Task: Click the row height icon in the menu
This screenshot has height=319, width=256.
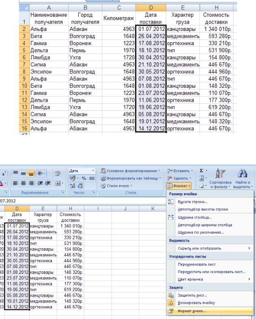Action: (171, 202)
